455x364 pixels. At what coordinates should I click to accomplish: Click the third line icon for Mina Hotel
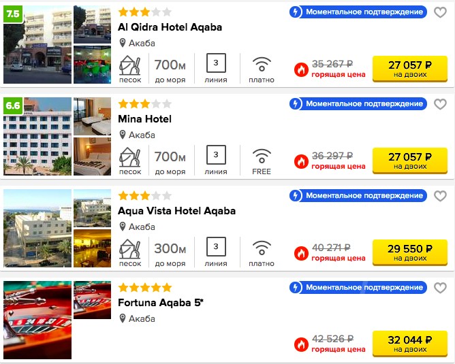tap(216, 154)
